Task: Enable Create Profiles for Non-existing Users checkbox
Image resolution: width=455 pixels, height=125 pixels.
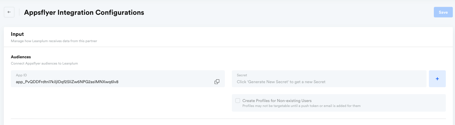Action: coord(238,101)
